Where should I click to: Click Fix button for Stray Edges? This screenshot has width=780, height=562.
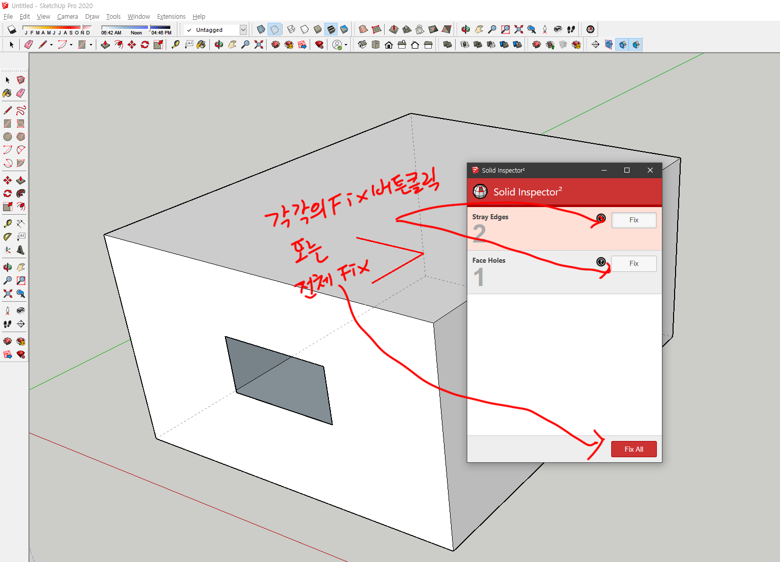tap(634, 220)
